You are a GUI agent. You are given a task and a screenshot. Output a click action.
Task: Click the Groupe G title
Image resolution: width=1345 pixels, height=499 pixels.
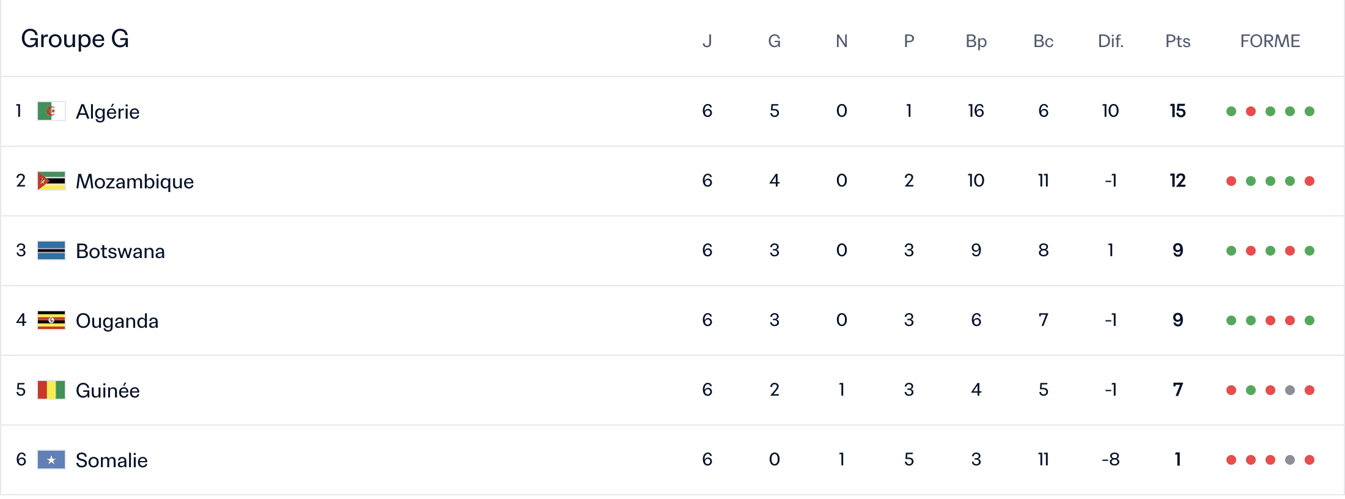(75, 39)
